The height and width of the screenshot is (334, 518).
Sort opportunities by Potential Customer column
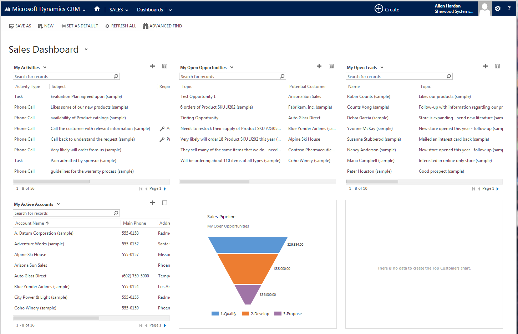pyautogui.click(x=308, y=87)
